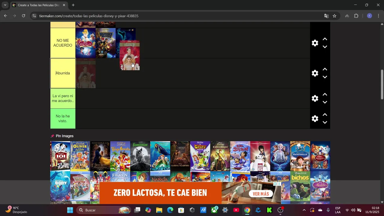Click the Aburrida tier label field
The height and width of the screenshot is (216, 384).
click(63, 73)
